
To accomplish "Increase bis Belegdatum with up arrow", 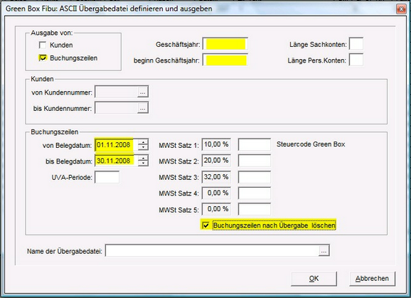I will coord(143,158).
